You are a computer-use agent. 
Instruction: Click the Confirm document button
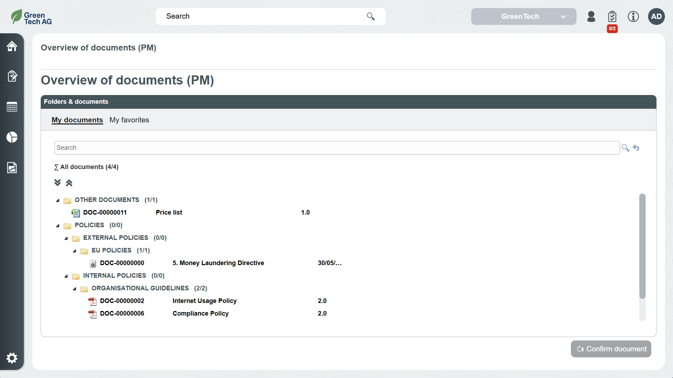point(611,349)
